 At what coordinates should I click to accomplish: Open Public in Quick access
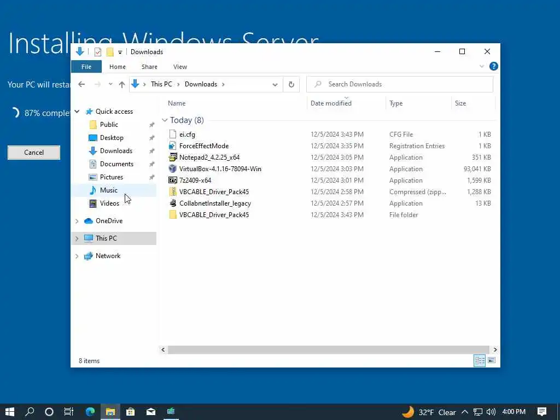(109, 125)
